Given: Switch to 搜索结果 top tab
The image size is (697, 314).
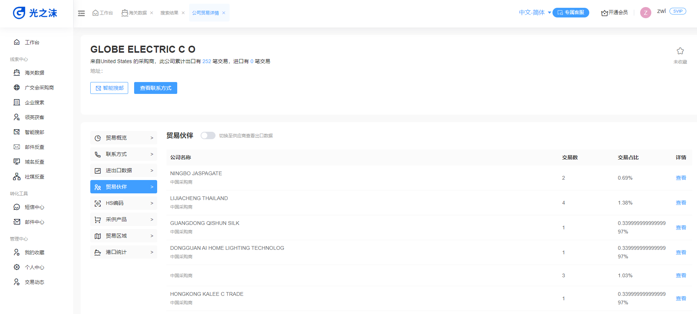Looking at the screenshot, I should [169, 13].
